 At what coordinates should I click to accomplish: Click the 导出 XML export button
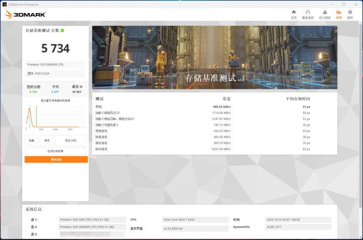point(71,140)
